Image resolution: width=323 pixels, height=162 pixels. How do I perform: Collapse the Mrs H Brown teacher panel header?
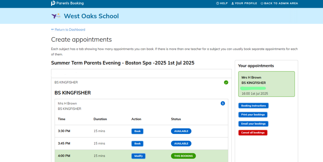[141, 106]
